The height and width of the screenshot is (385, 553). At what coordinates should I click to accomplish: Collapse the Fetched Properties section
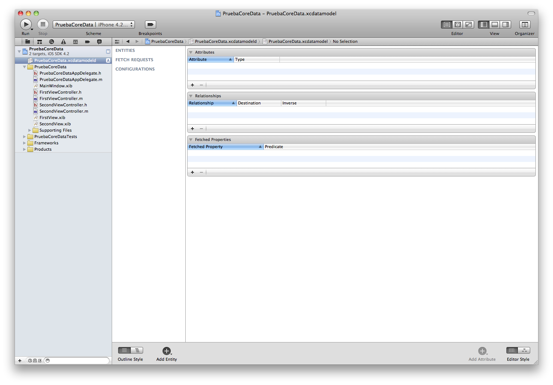coord(191,140)
